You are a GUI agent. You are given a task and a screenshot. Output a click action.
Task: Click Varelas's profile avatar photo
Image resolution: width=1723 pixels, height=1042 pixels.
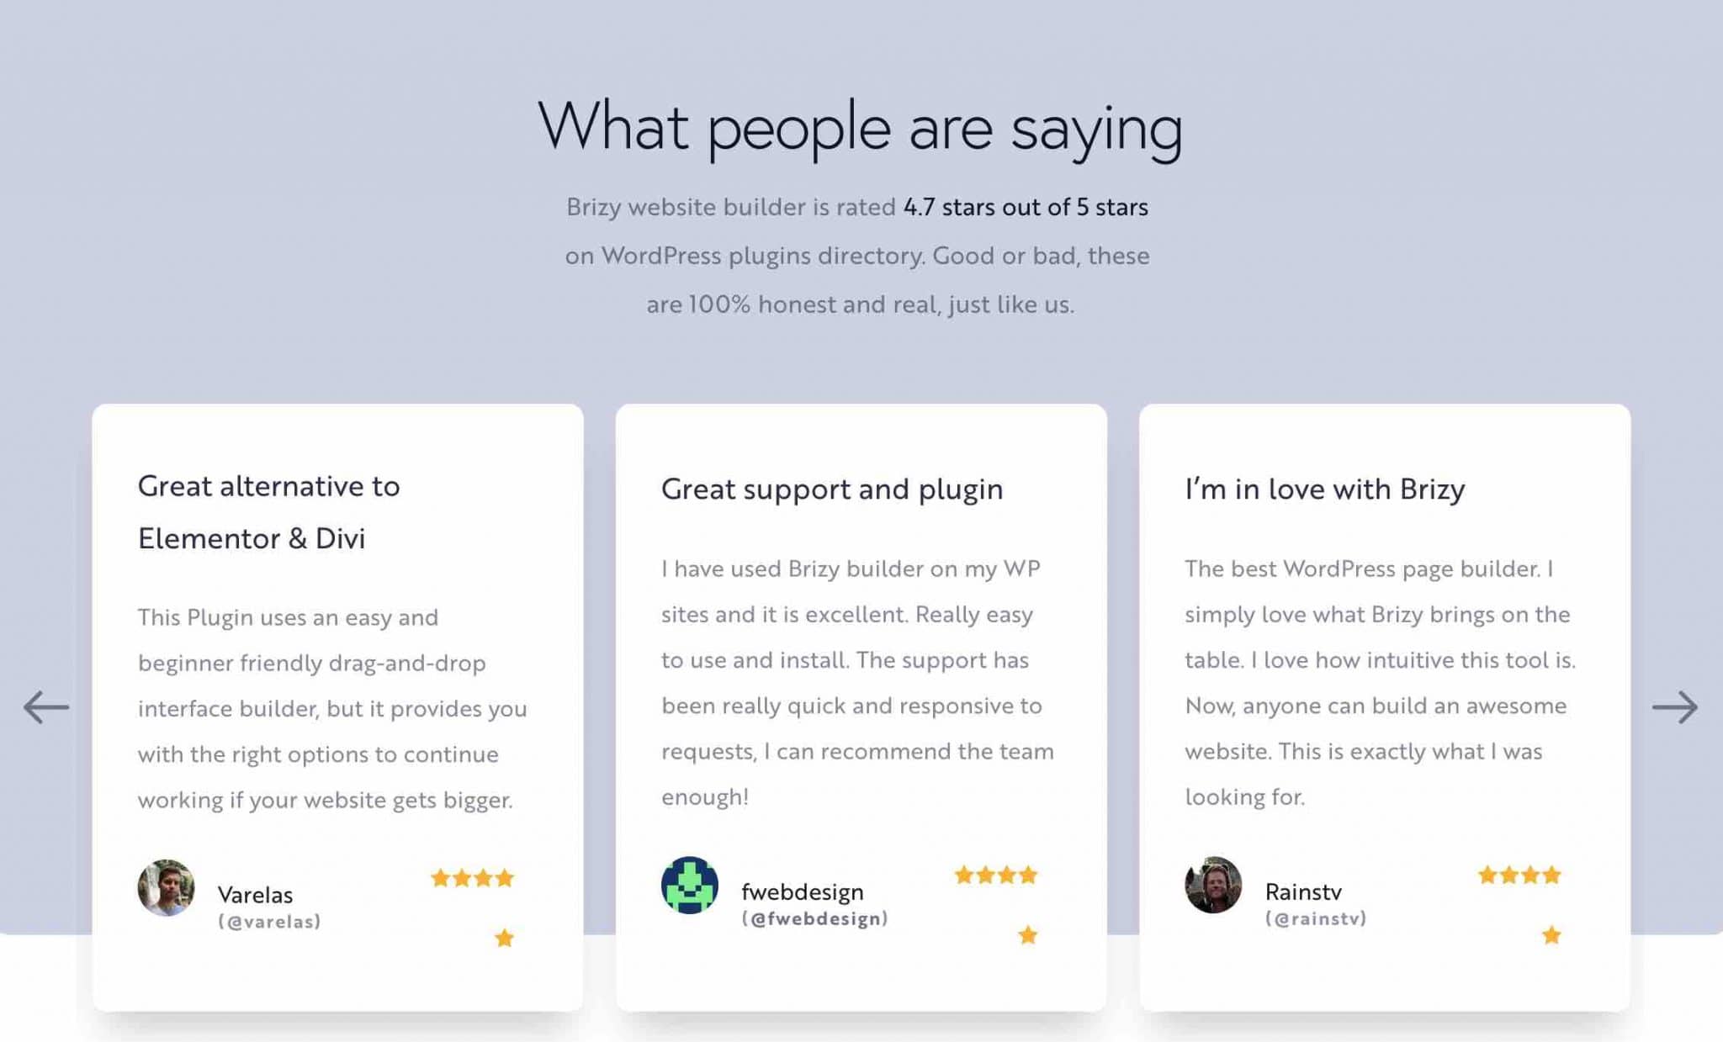(x=166, y=887)
